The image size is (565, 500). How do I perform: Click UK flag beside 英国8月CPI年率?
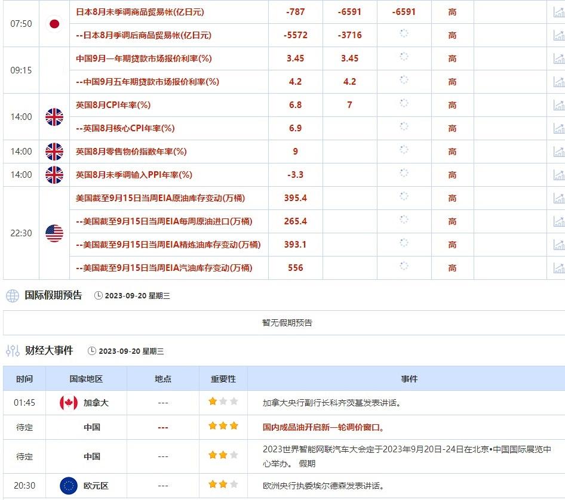(54, 117)
